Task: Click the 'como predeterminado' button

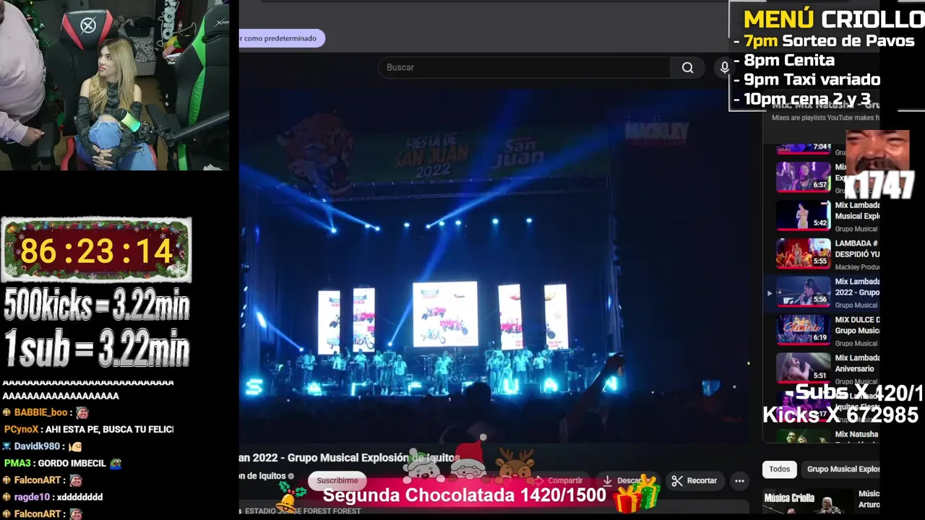Action: 282,38
